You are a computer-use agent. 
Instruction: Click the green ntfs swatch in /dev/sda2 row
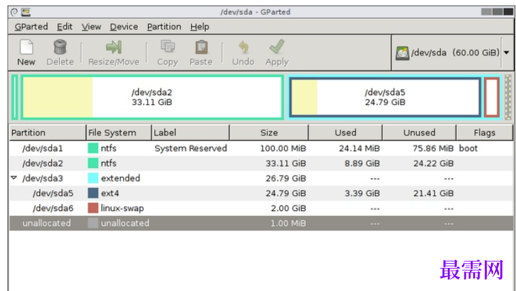[x=93, y=163]
